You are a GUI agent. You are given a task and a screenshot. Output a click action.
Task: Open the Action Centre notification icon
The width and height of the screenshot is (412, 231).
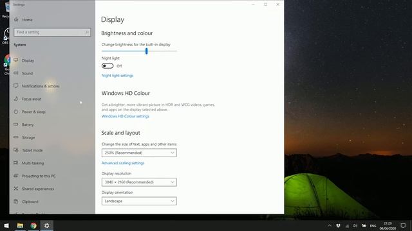(403, 225)
